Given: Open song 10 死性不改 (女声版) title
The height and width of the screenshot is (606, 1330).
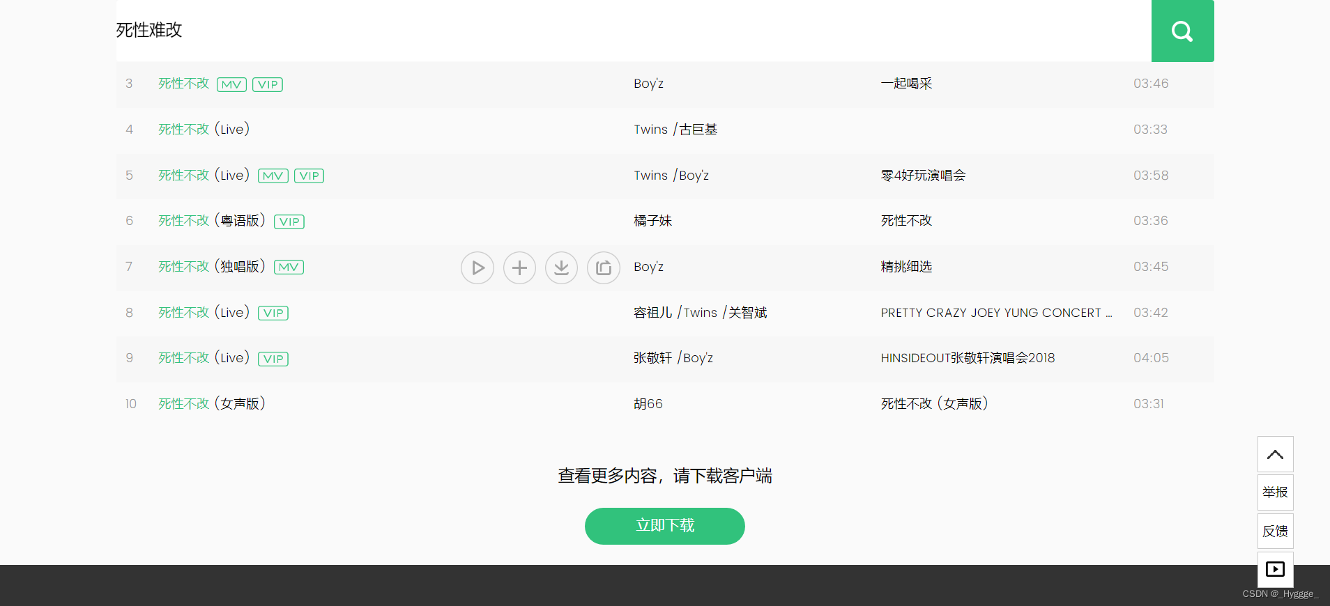Looking at the screenshot, I should click(x=212, y=404).
